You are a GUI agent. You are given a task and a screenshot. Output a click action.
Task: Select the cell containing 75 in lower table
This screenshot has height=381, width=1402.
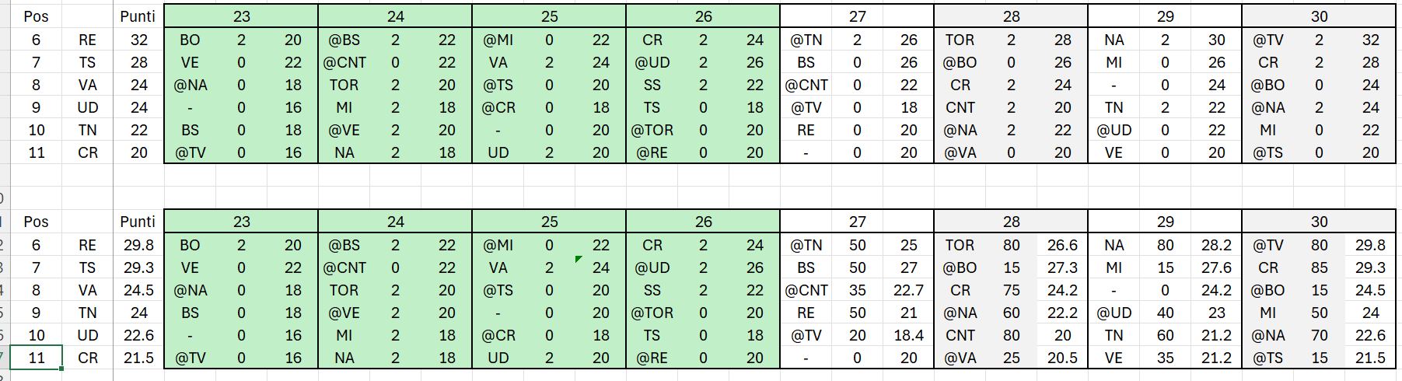click(x=1011, y=290)
